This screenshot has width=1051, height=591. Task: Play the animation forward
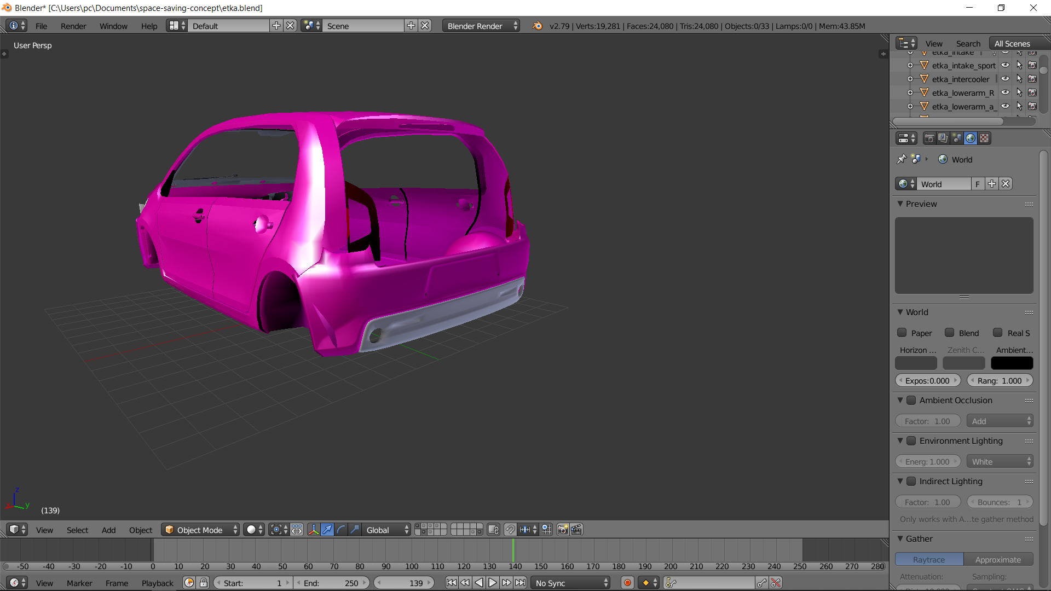(492, 583)
